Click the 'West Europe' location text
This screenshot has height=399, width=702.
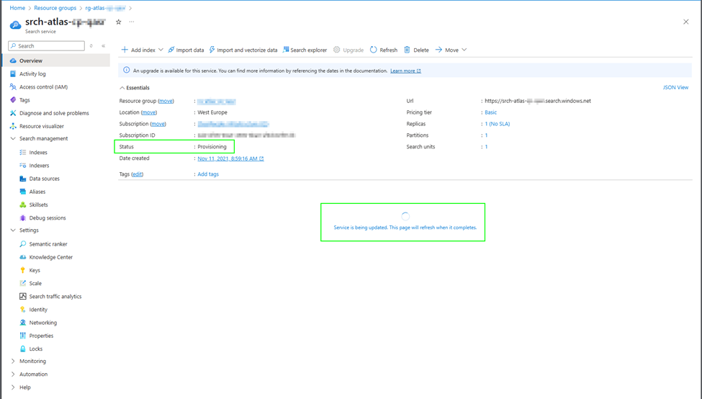pyautogui.click(x=212, y=112)
